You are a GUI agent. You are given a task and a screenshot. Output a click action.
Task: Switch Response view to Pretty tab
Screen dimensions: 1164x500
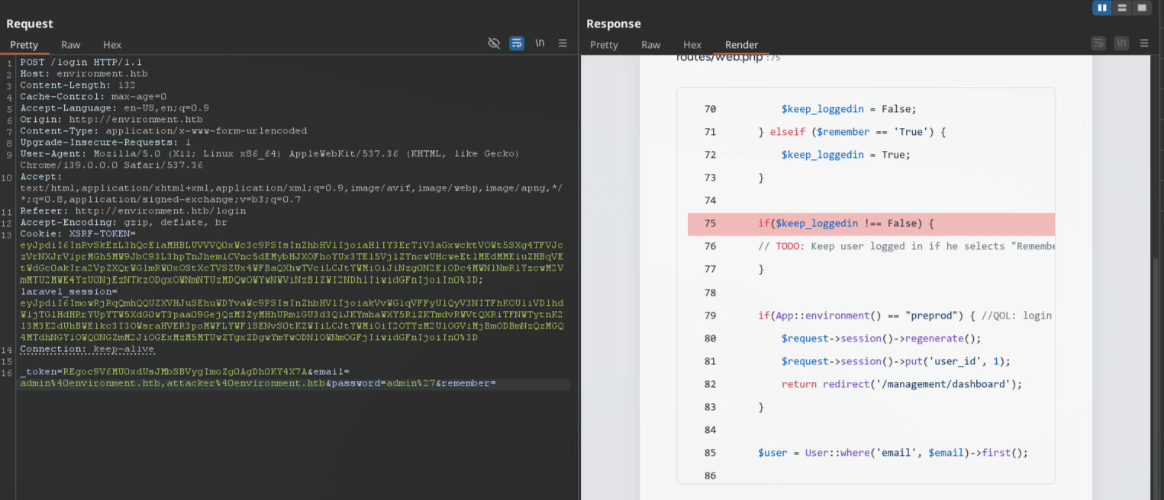[604, 45]
